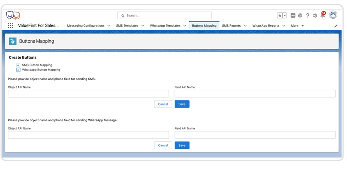This screenshot has height=171, width=347.
Task: Switch to the SMS Reports tab
Action: click(x=231, y=26)
